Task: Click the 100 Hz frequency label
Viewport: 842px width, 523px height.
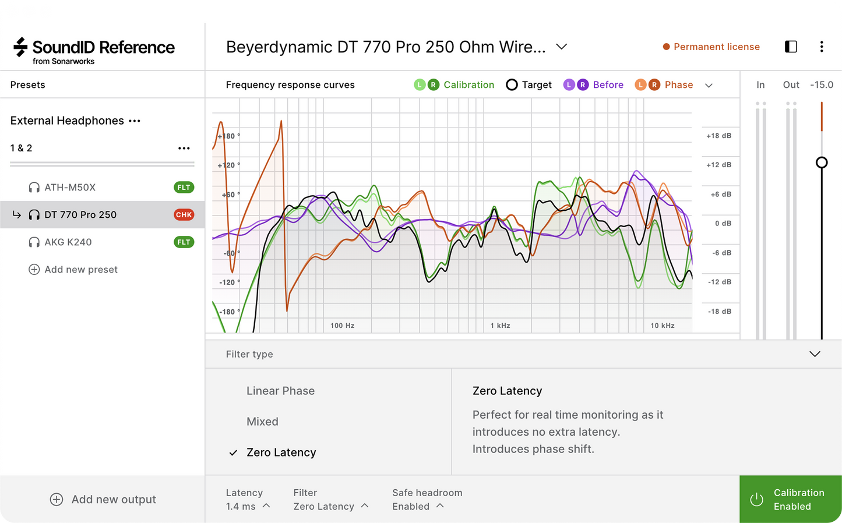Action: point(342,326)
